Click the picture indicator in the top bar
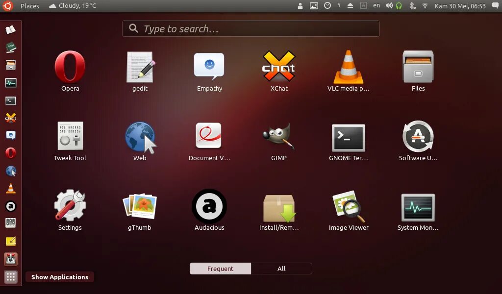The height and width of the screenshot is (294, 502). (x=314, y=6)
